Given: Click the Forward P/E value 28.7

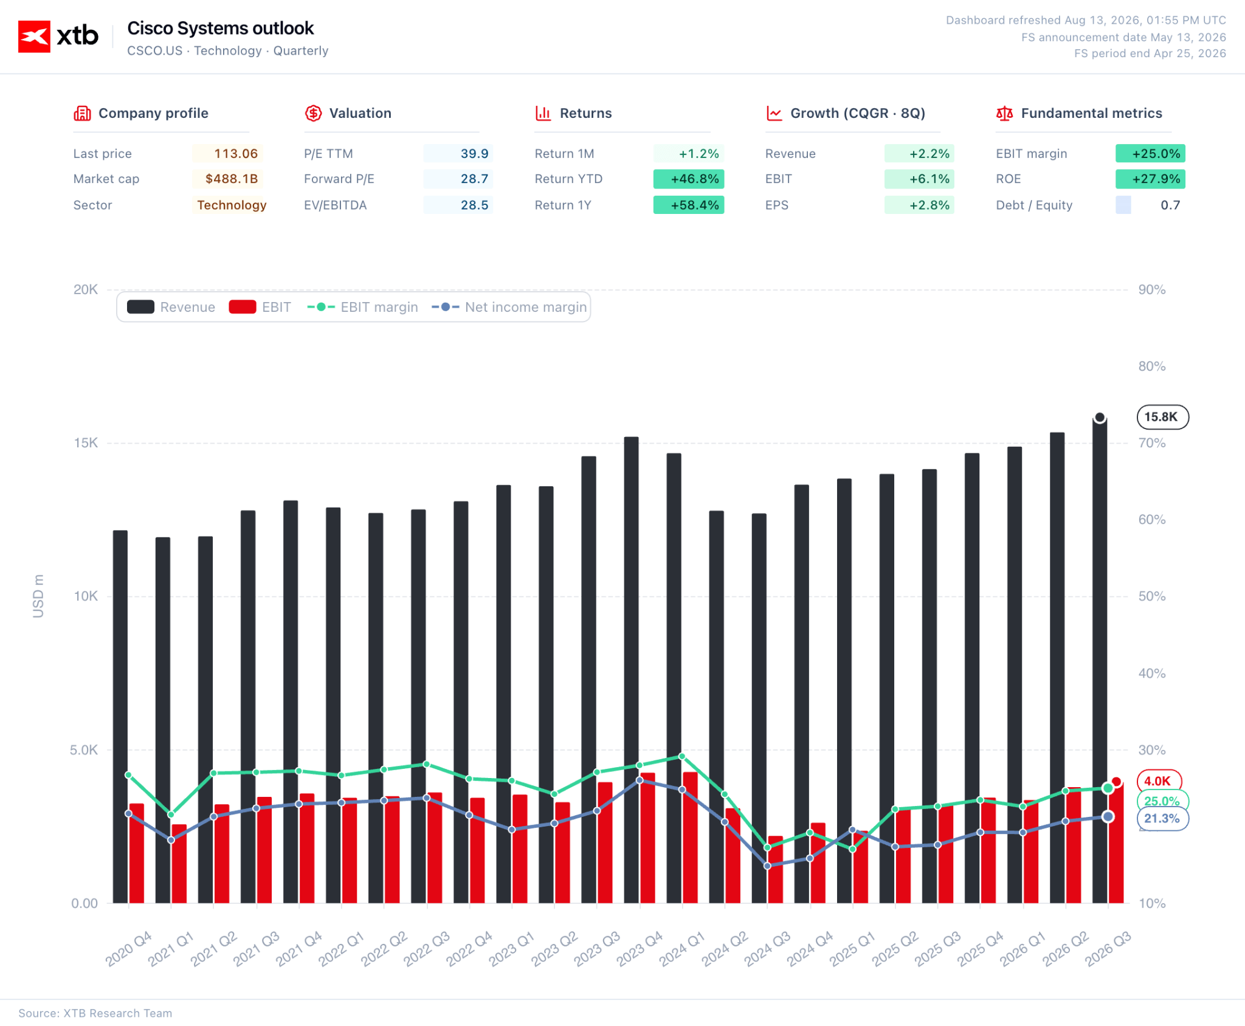Looking at the screenshot, I should coord(475,179).
